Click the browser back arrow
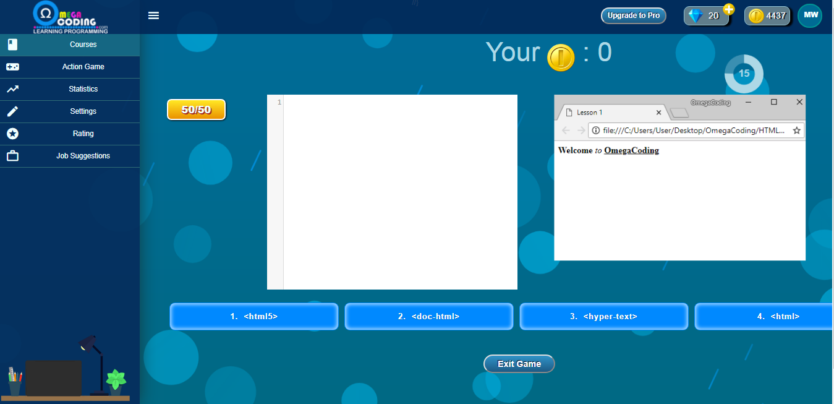The height and width of the screenshot is (404, 834). tap(566, 131)
